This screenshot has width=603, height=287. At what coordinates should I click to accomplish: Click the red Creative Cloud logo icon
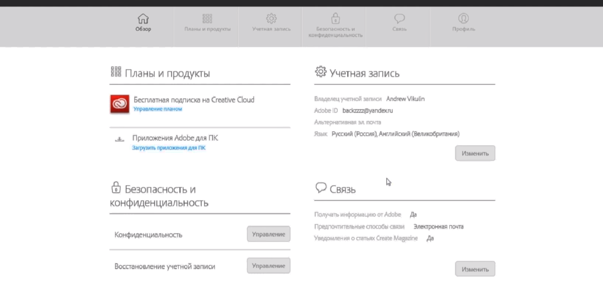click(120, 104)
